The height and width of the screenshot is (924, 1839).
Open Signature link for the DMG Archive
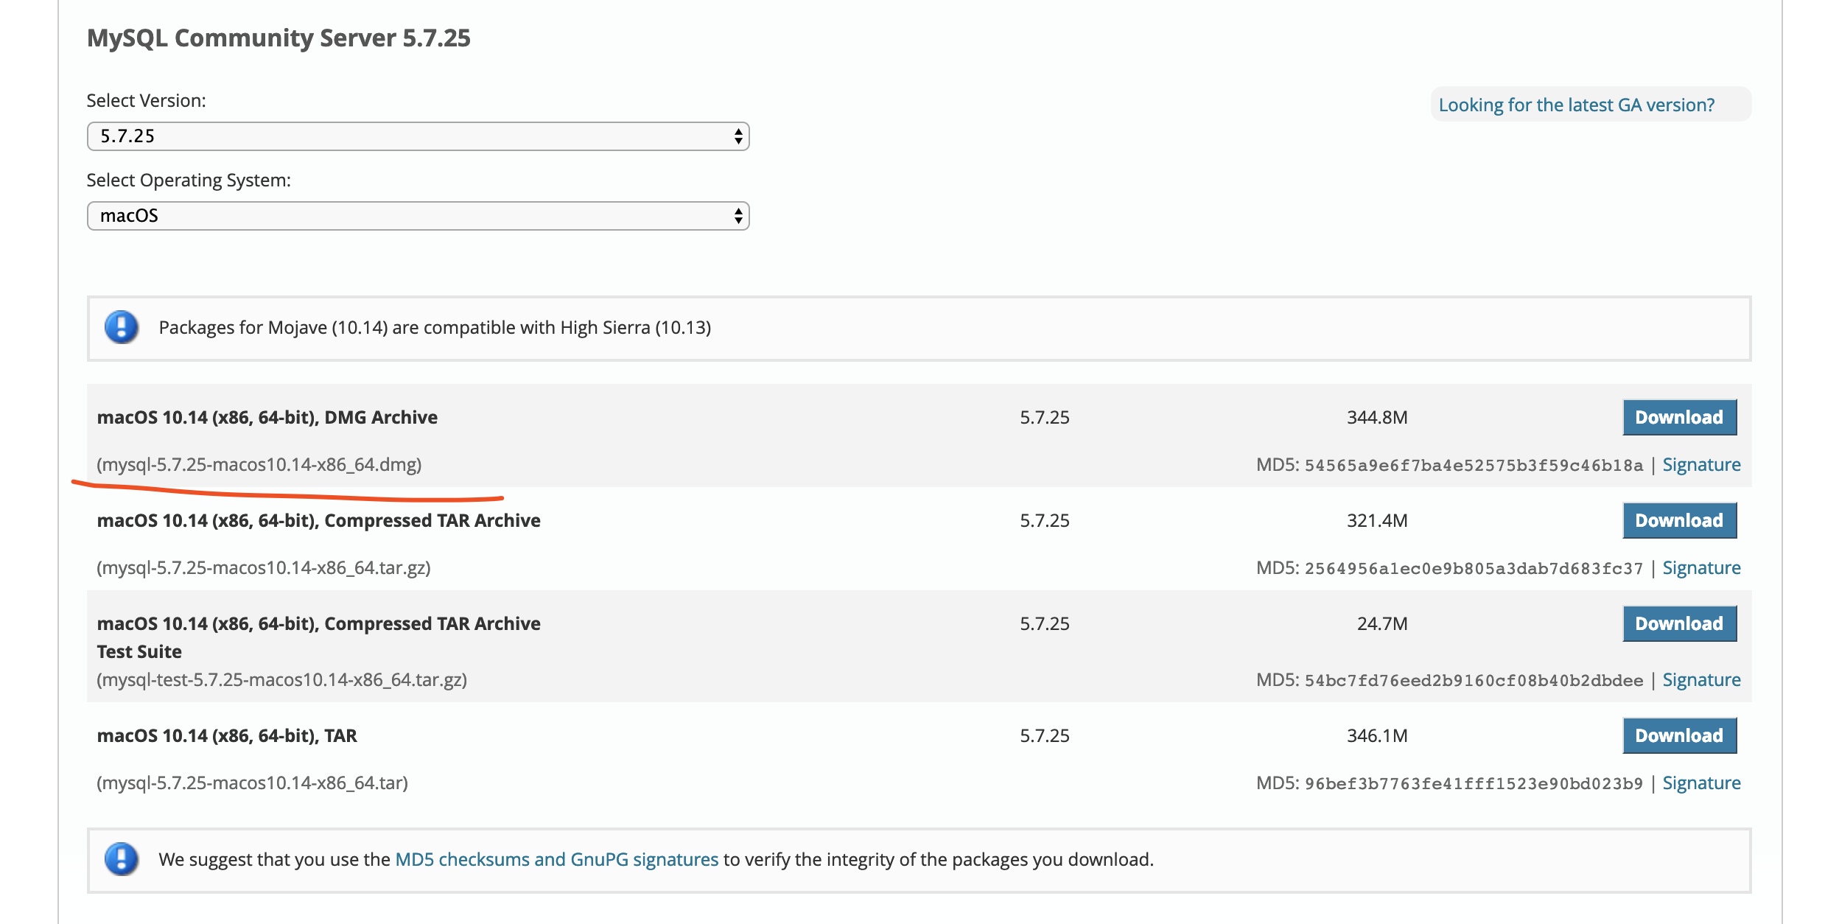(x=1701, y=465)
